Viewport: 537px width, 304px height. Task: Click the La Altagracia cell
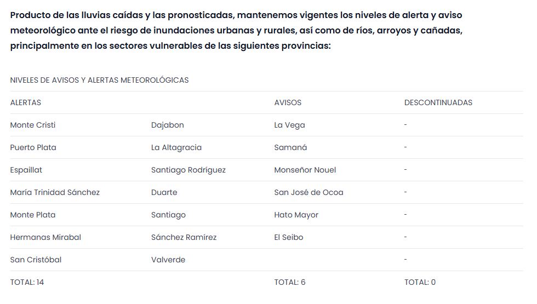point(176,147)
